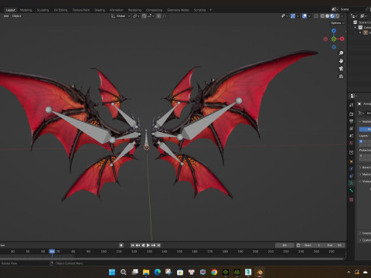Open the overlays settings dropdown arrow
Image resolution: width=371 pixels, height=278 pixels.
[x=309, y=16]
